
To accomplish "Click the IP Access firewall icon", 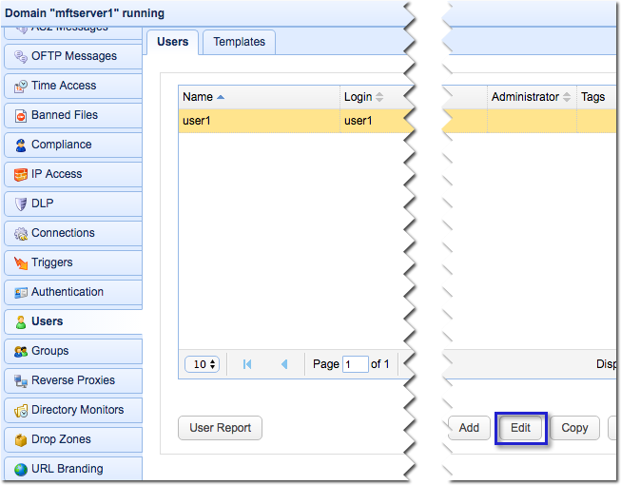I will [x=21, y=174].
